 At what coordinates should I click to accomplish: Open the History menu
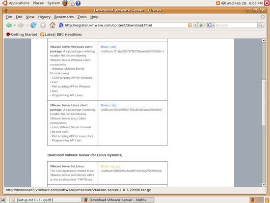[x=44, y=17]
